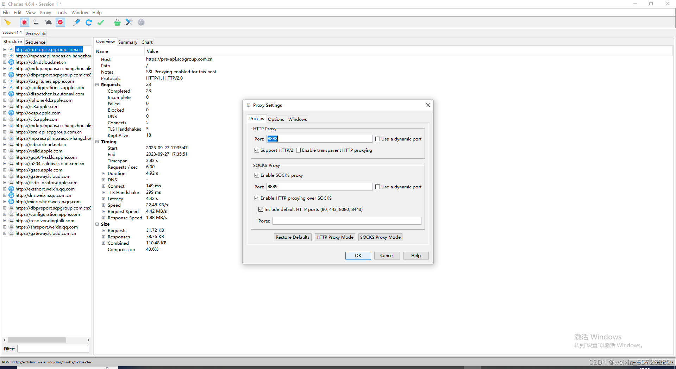Click globe icon next to ocsp.apple.com
The width and height of the screenshot is (676, 369).
pyautogui.click(x=11, y=113)
